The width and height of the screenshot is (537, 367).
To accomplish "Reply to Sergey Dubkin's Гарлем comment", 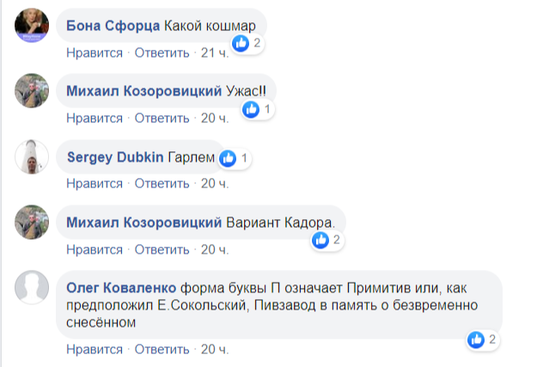I will [162, 183].
